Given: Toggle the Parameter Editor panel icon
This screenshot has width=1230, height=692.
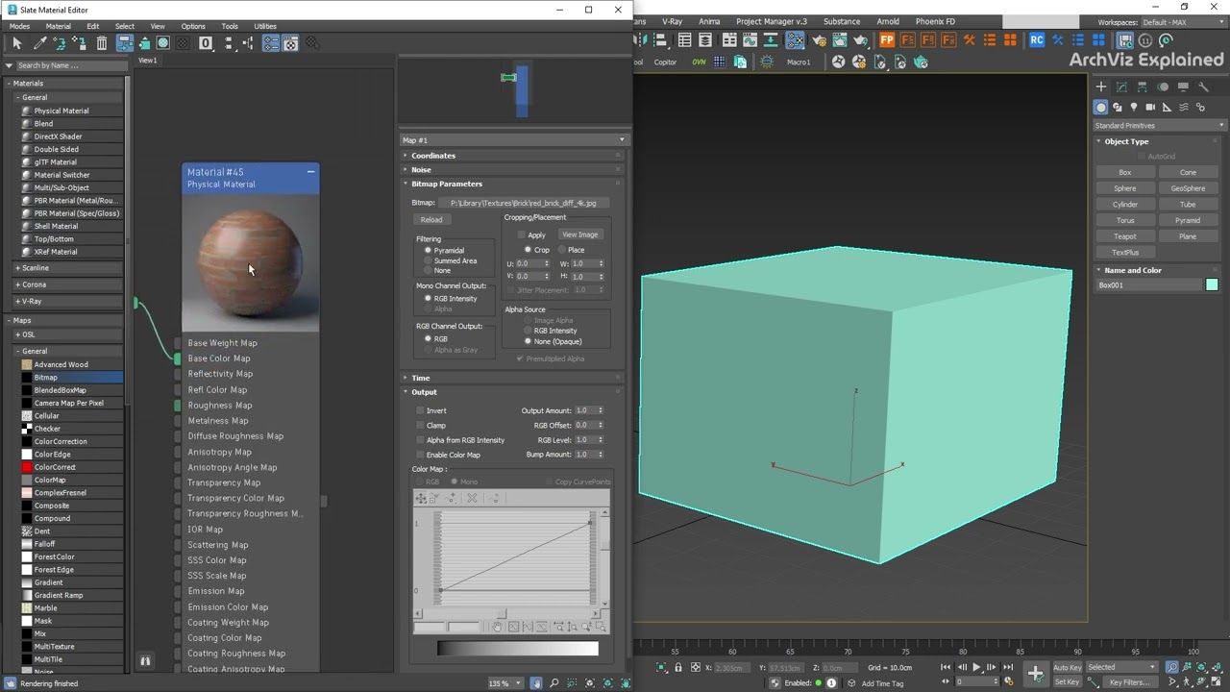Looking at the screenshot, I should coord(290,43).
